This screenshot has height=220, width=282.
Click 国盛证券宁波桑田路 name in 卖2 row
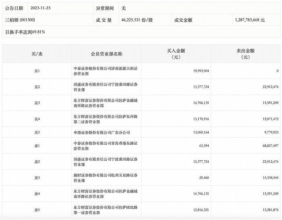click(106, 162)
